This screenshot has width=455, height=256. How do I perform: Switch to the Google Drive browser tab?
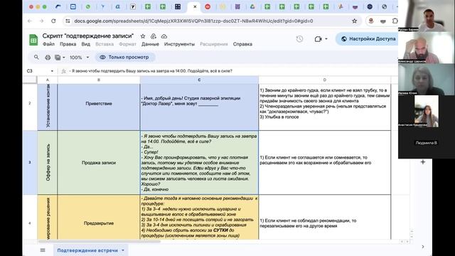(252, 6)
